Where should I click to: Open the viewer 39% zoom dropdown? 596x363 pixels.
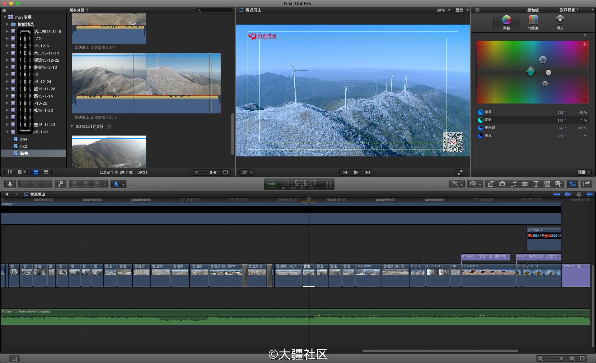[443, 10]
